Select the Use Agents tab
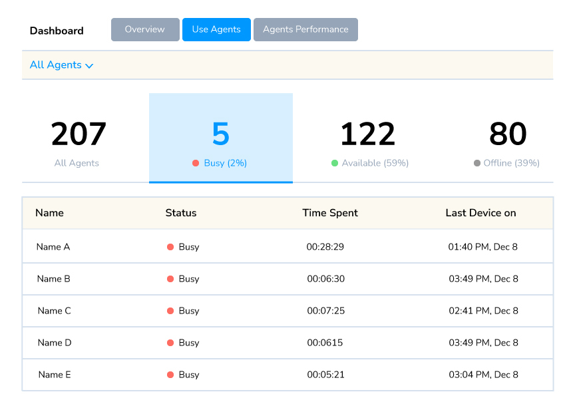The image size is (575, 418). tap(216, 30)
